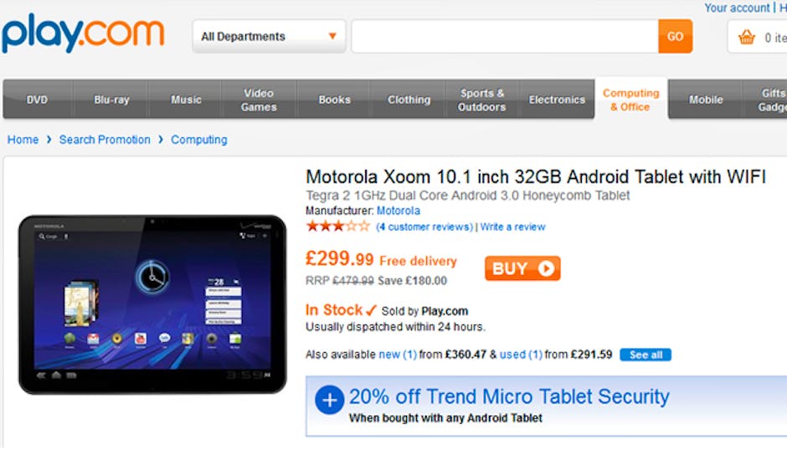Switch to the Video Games tab
The height and width of the screenshot is (449, 787).
[x=259, y=99]
